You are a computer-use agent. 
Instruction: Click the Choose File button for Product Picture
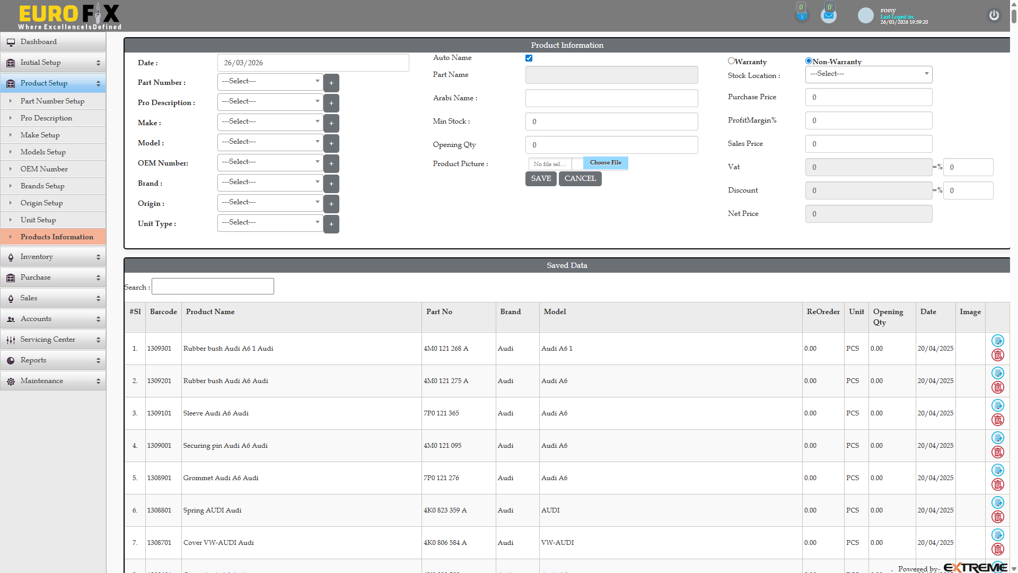tap(605, 163)
